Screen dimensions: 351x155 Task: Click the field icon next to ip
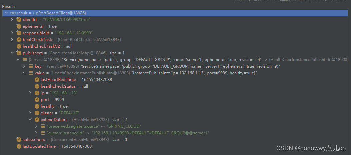[37, 93]
